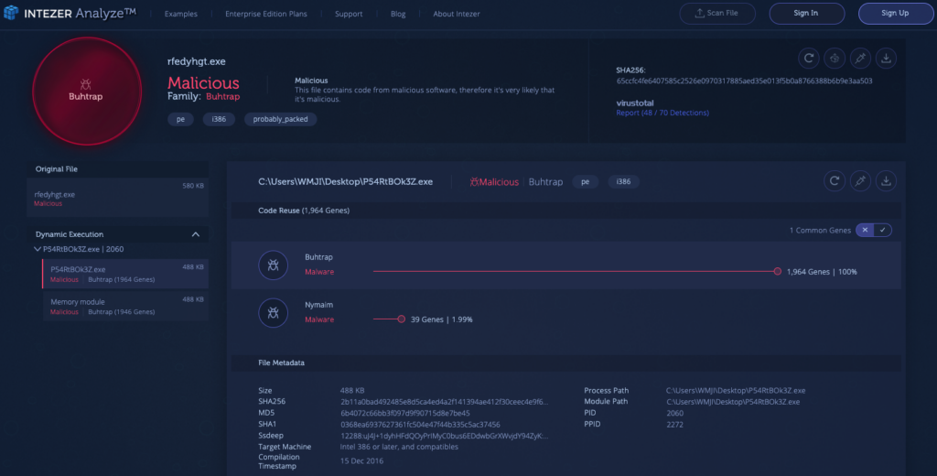Click the Ssdeep value

[444, 436]
